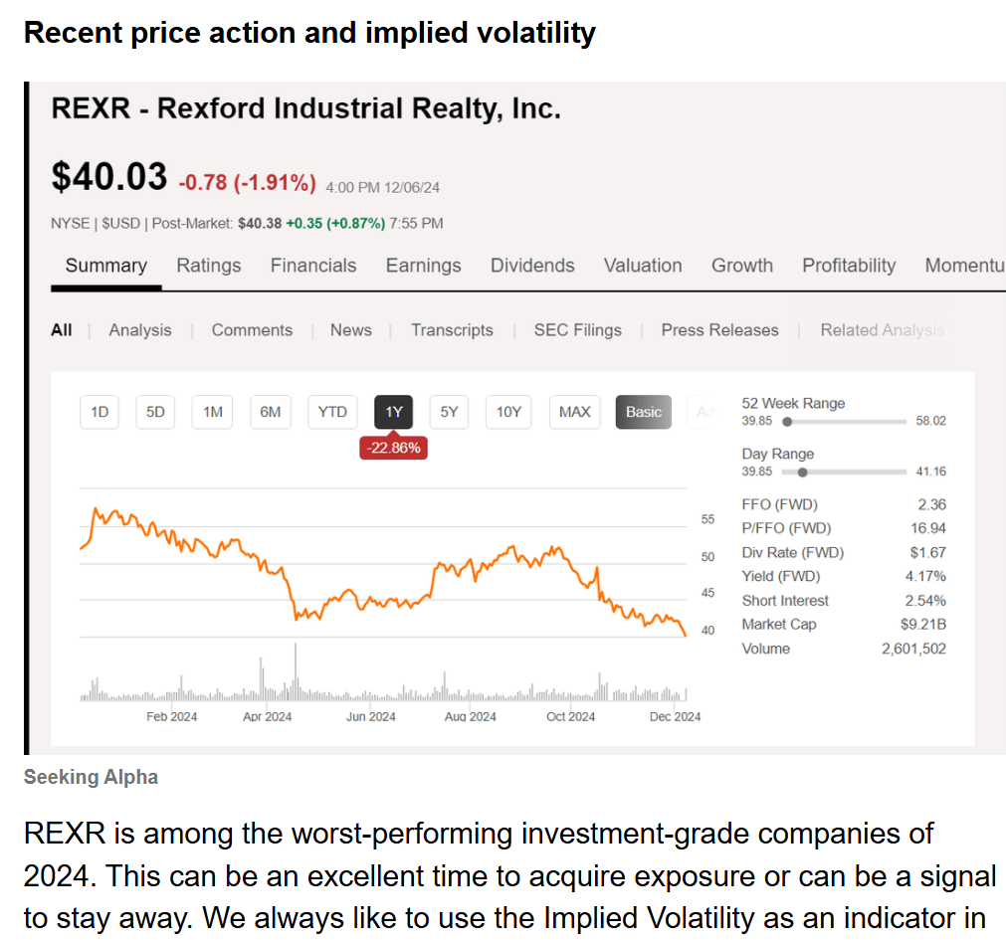Click the -22.86% performance badge
Image resolution: width=1006 pixels, height=940 pixels.
393,448
